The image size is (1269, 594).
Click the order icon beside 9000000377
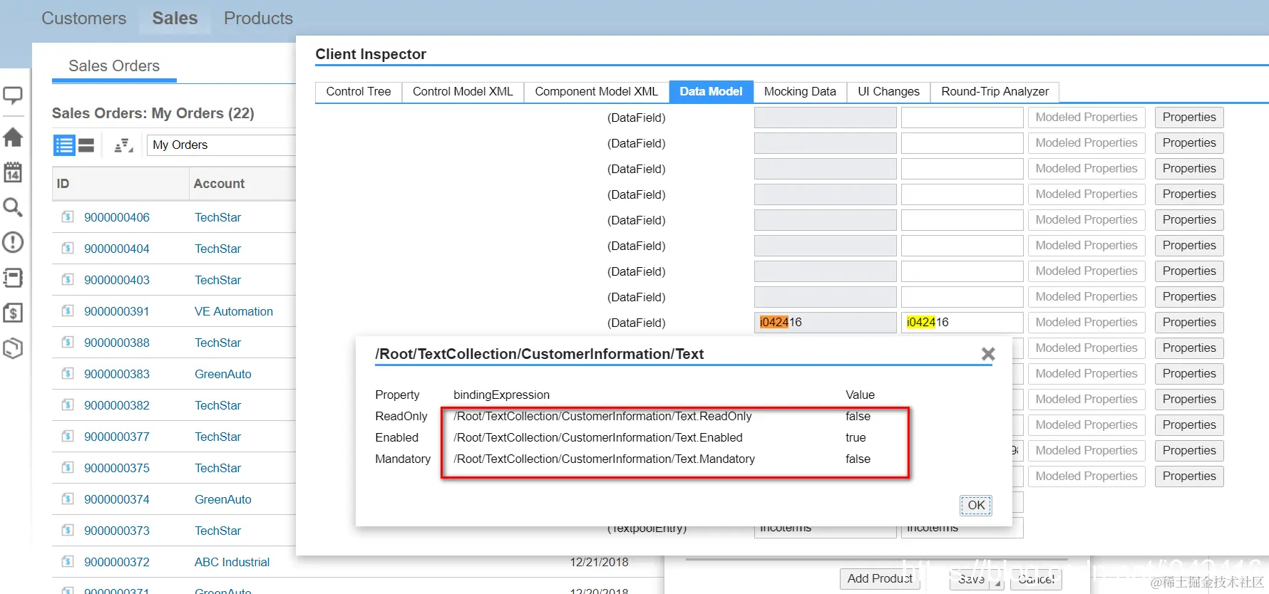[x=68, y=436]
